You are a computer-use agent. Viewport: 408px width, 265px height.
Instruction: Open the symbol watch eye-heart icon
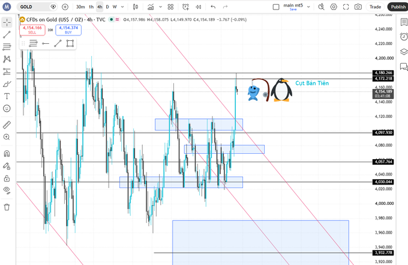tap(53, 7)
